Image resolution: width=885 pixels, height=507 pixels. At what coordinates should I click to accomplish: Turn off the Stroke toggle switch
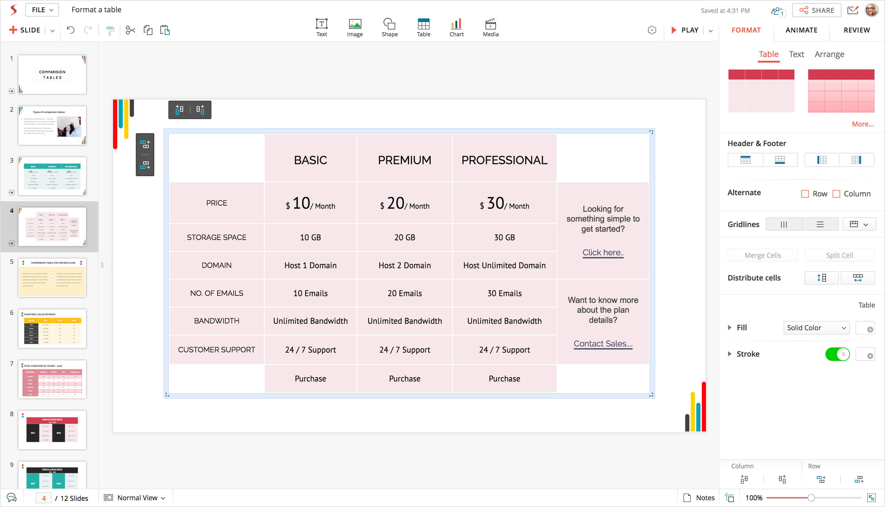pos(837,354)
